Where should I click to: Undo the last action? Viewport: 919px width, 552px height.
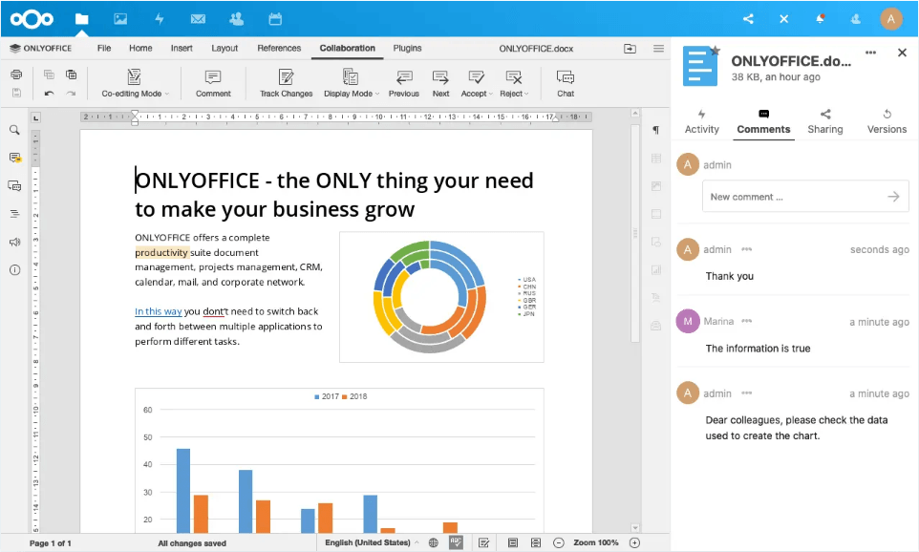pos(50,94)
